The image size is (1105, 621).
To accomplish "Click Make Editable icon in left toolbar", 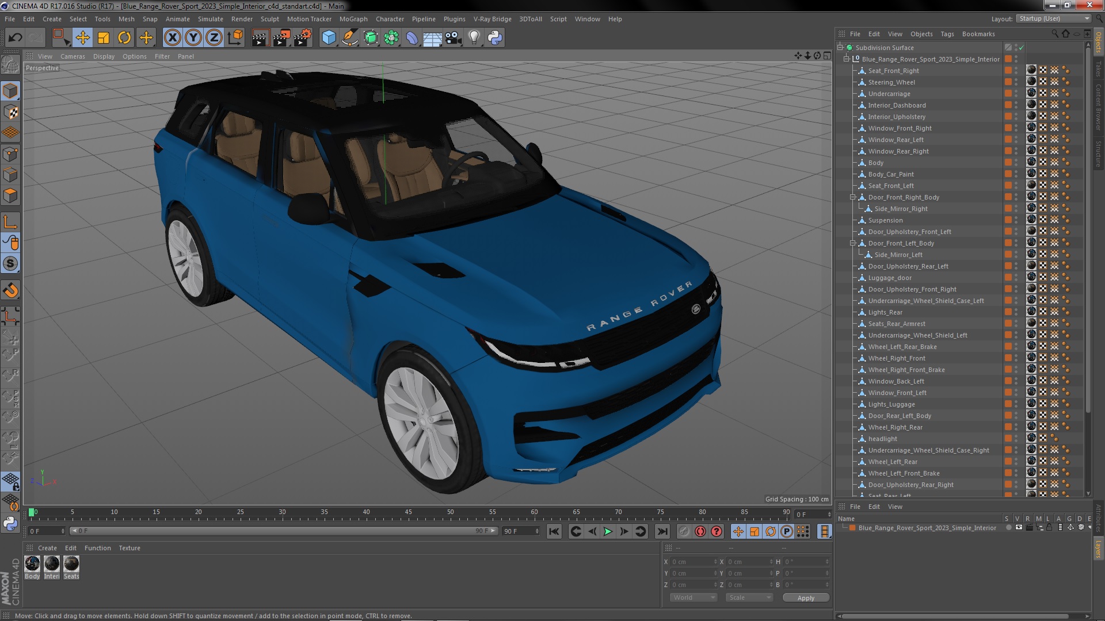I will tap(10, 64).
